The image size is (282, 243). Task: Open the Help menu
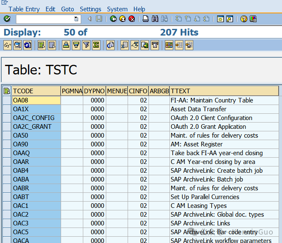pos(139,9)
